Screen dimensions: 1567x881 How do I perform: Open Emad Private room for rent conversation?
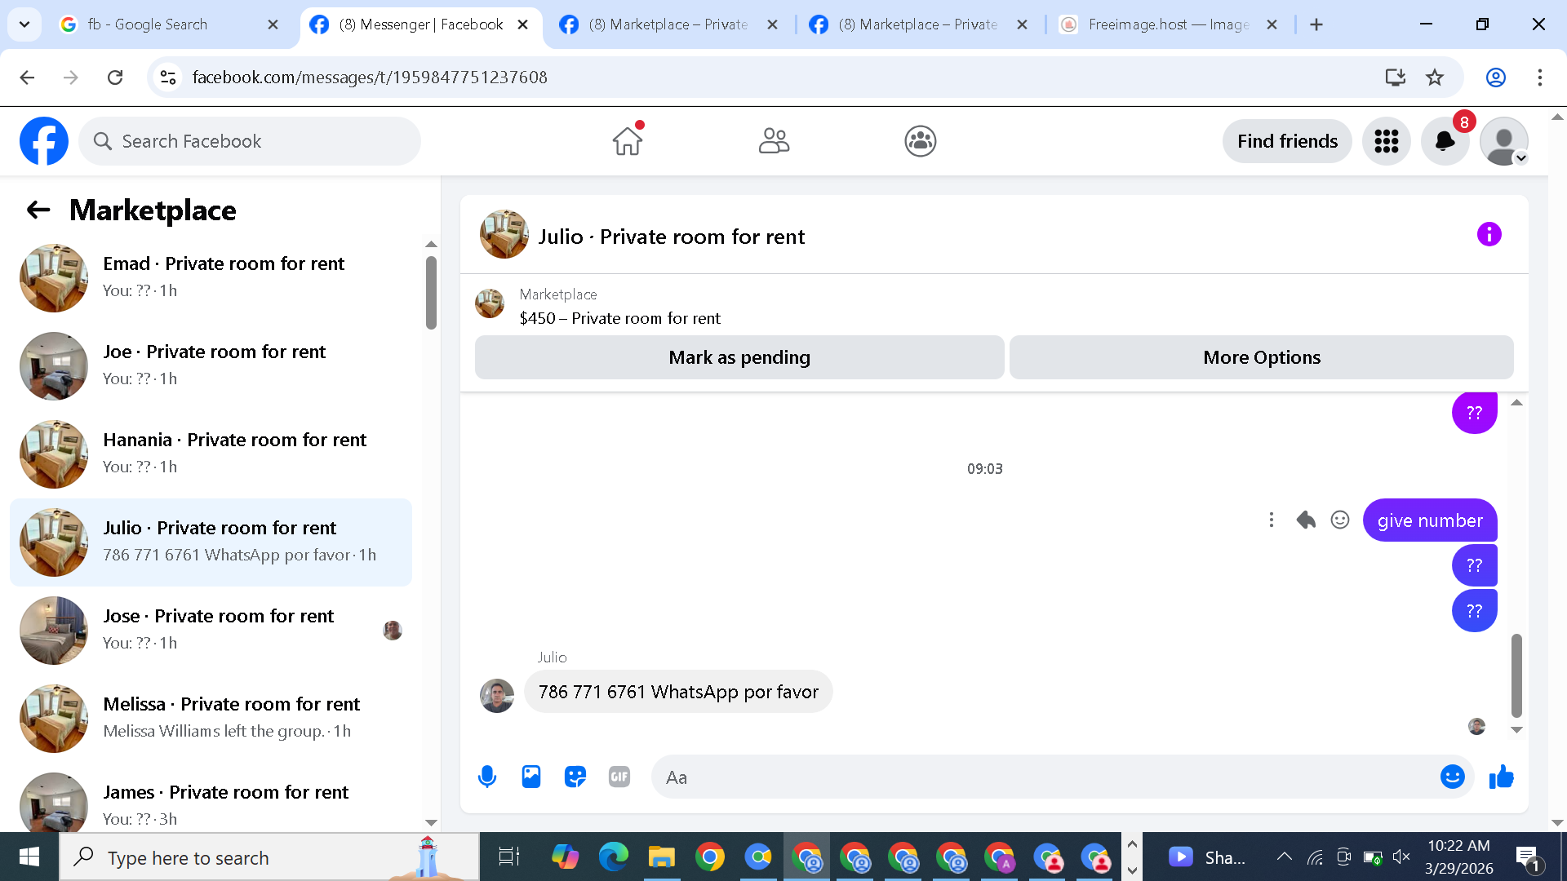[211, 277]
